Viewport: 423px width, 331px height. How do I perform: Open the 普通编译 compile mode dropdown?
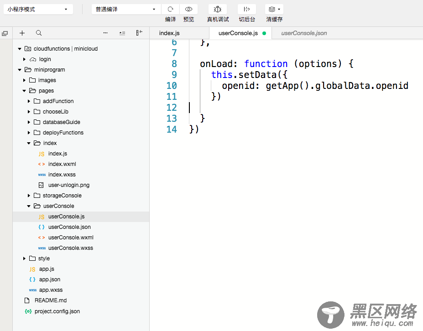point(126,9)
